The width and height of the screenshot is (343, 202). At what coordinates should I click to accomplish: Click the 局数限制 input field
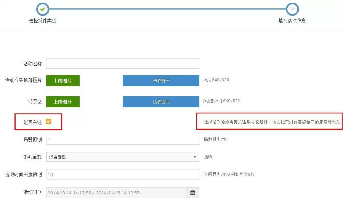122,139
